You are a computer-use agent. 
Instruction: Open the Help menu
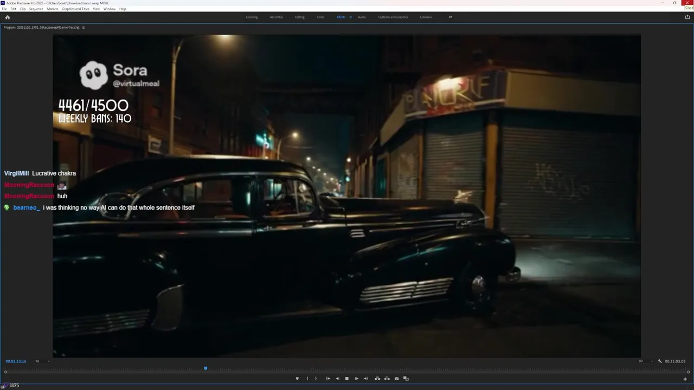[x=123, y=9]
